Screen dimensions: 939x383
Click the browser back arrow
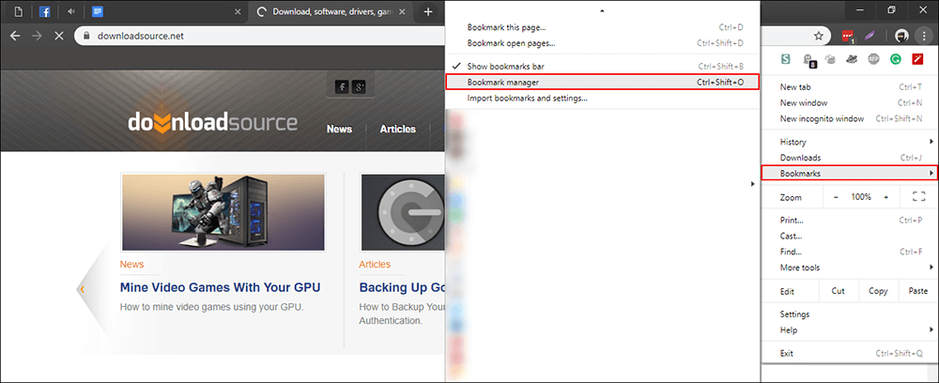point(15,36)
